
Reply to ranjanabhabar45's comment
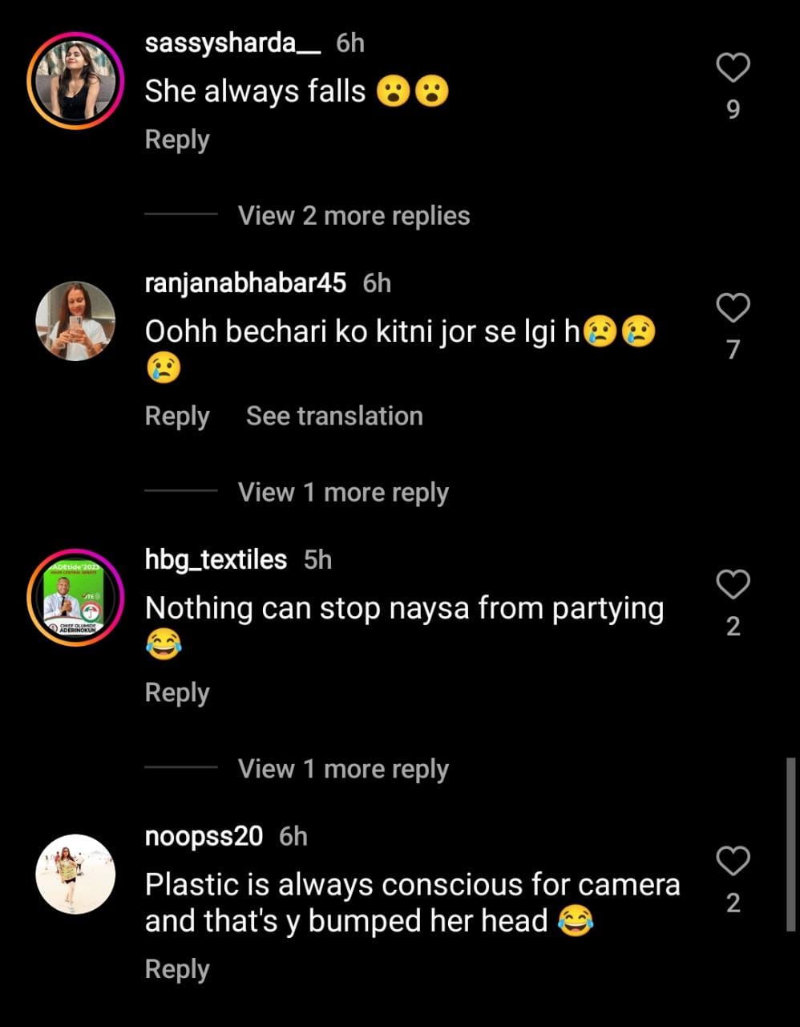point(177,416)
